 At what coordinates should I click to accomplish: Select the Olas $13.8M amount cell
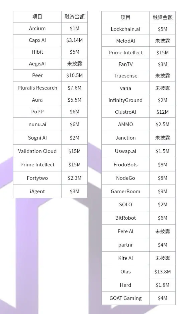(x=163, y=271)
